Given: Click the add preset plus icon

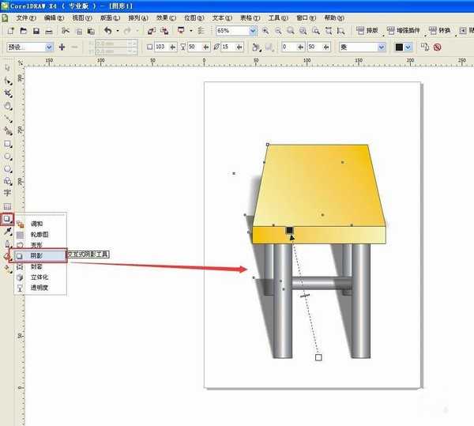Looking at the screenshot, I should (62, 47).
